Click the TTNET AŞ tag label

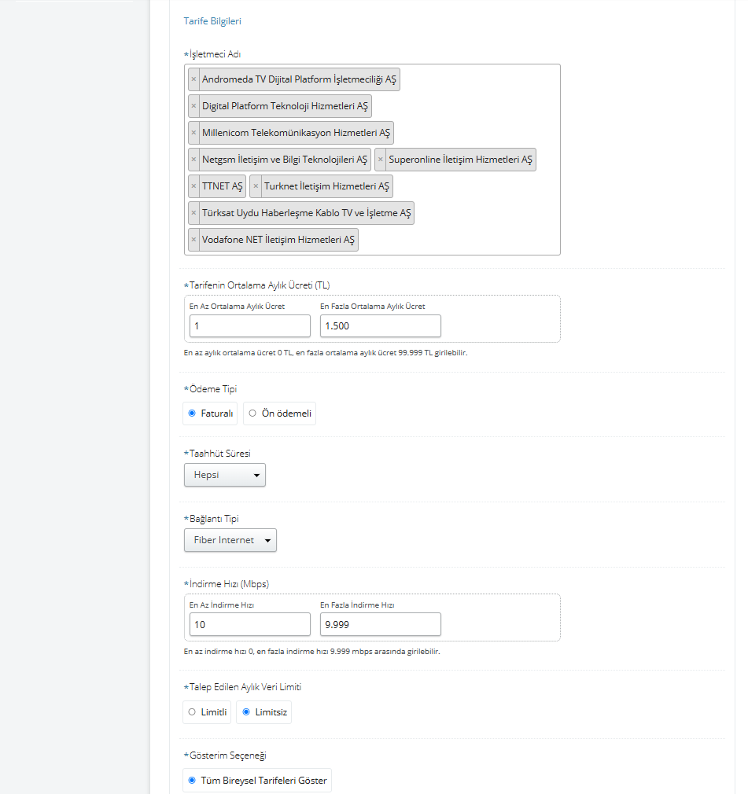(223, 186)
